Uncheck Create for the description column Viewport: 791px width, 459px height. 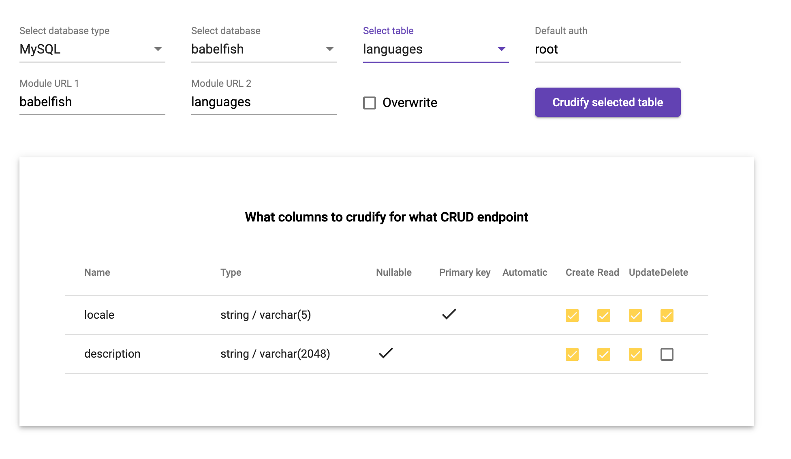click(x=572, y=354)
